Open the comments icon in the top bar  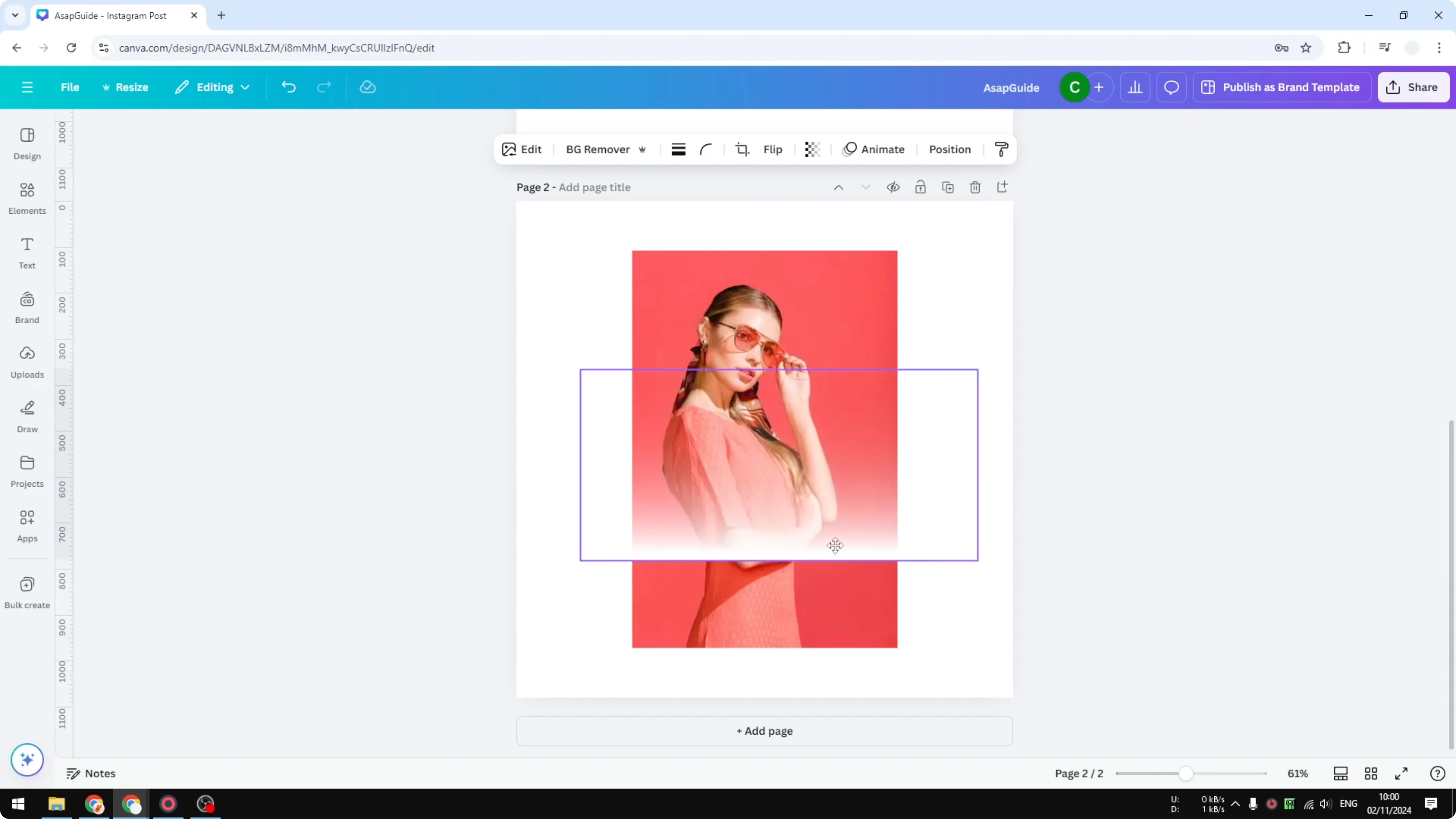point(1171,87)
